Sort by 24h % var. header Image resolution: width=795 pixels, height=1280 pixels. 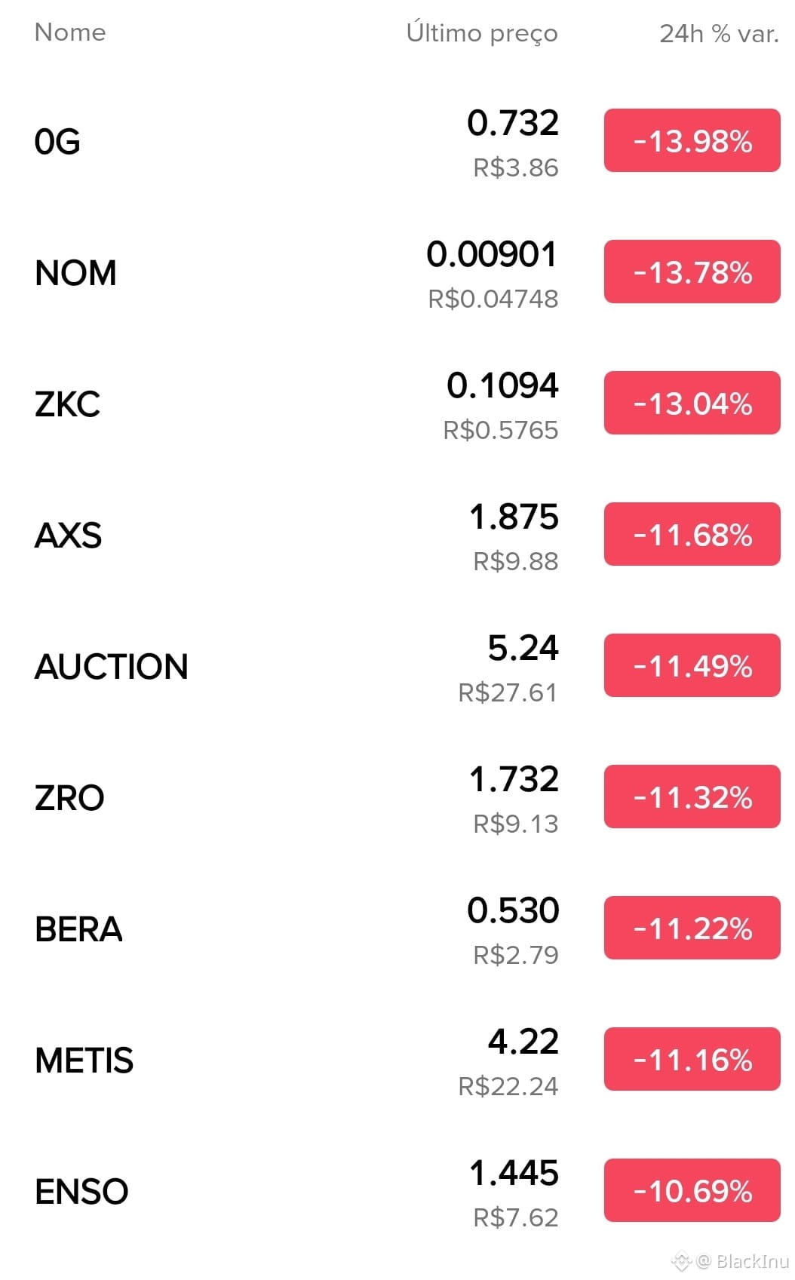point(718,34)
